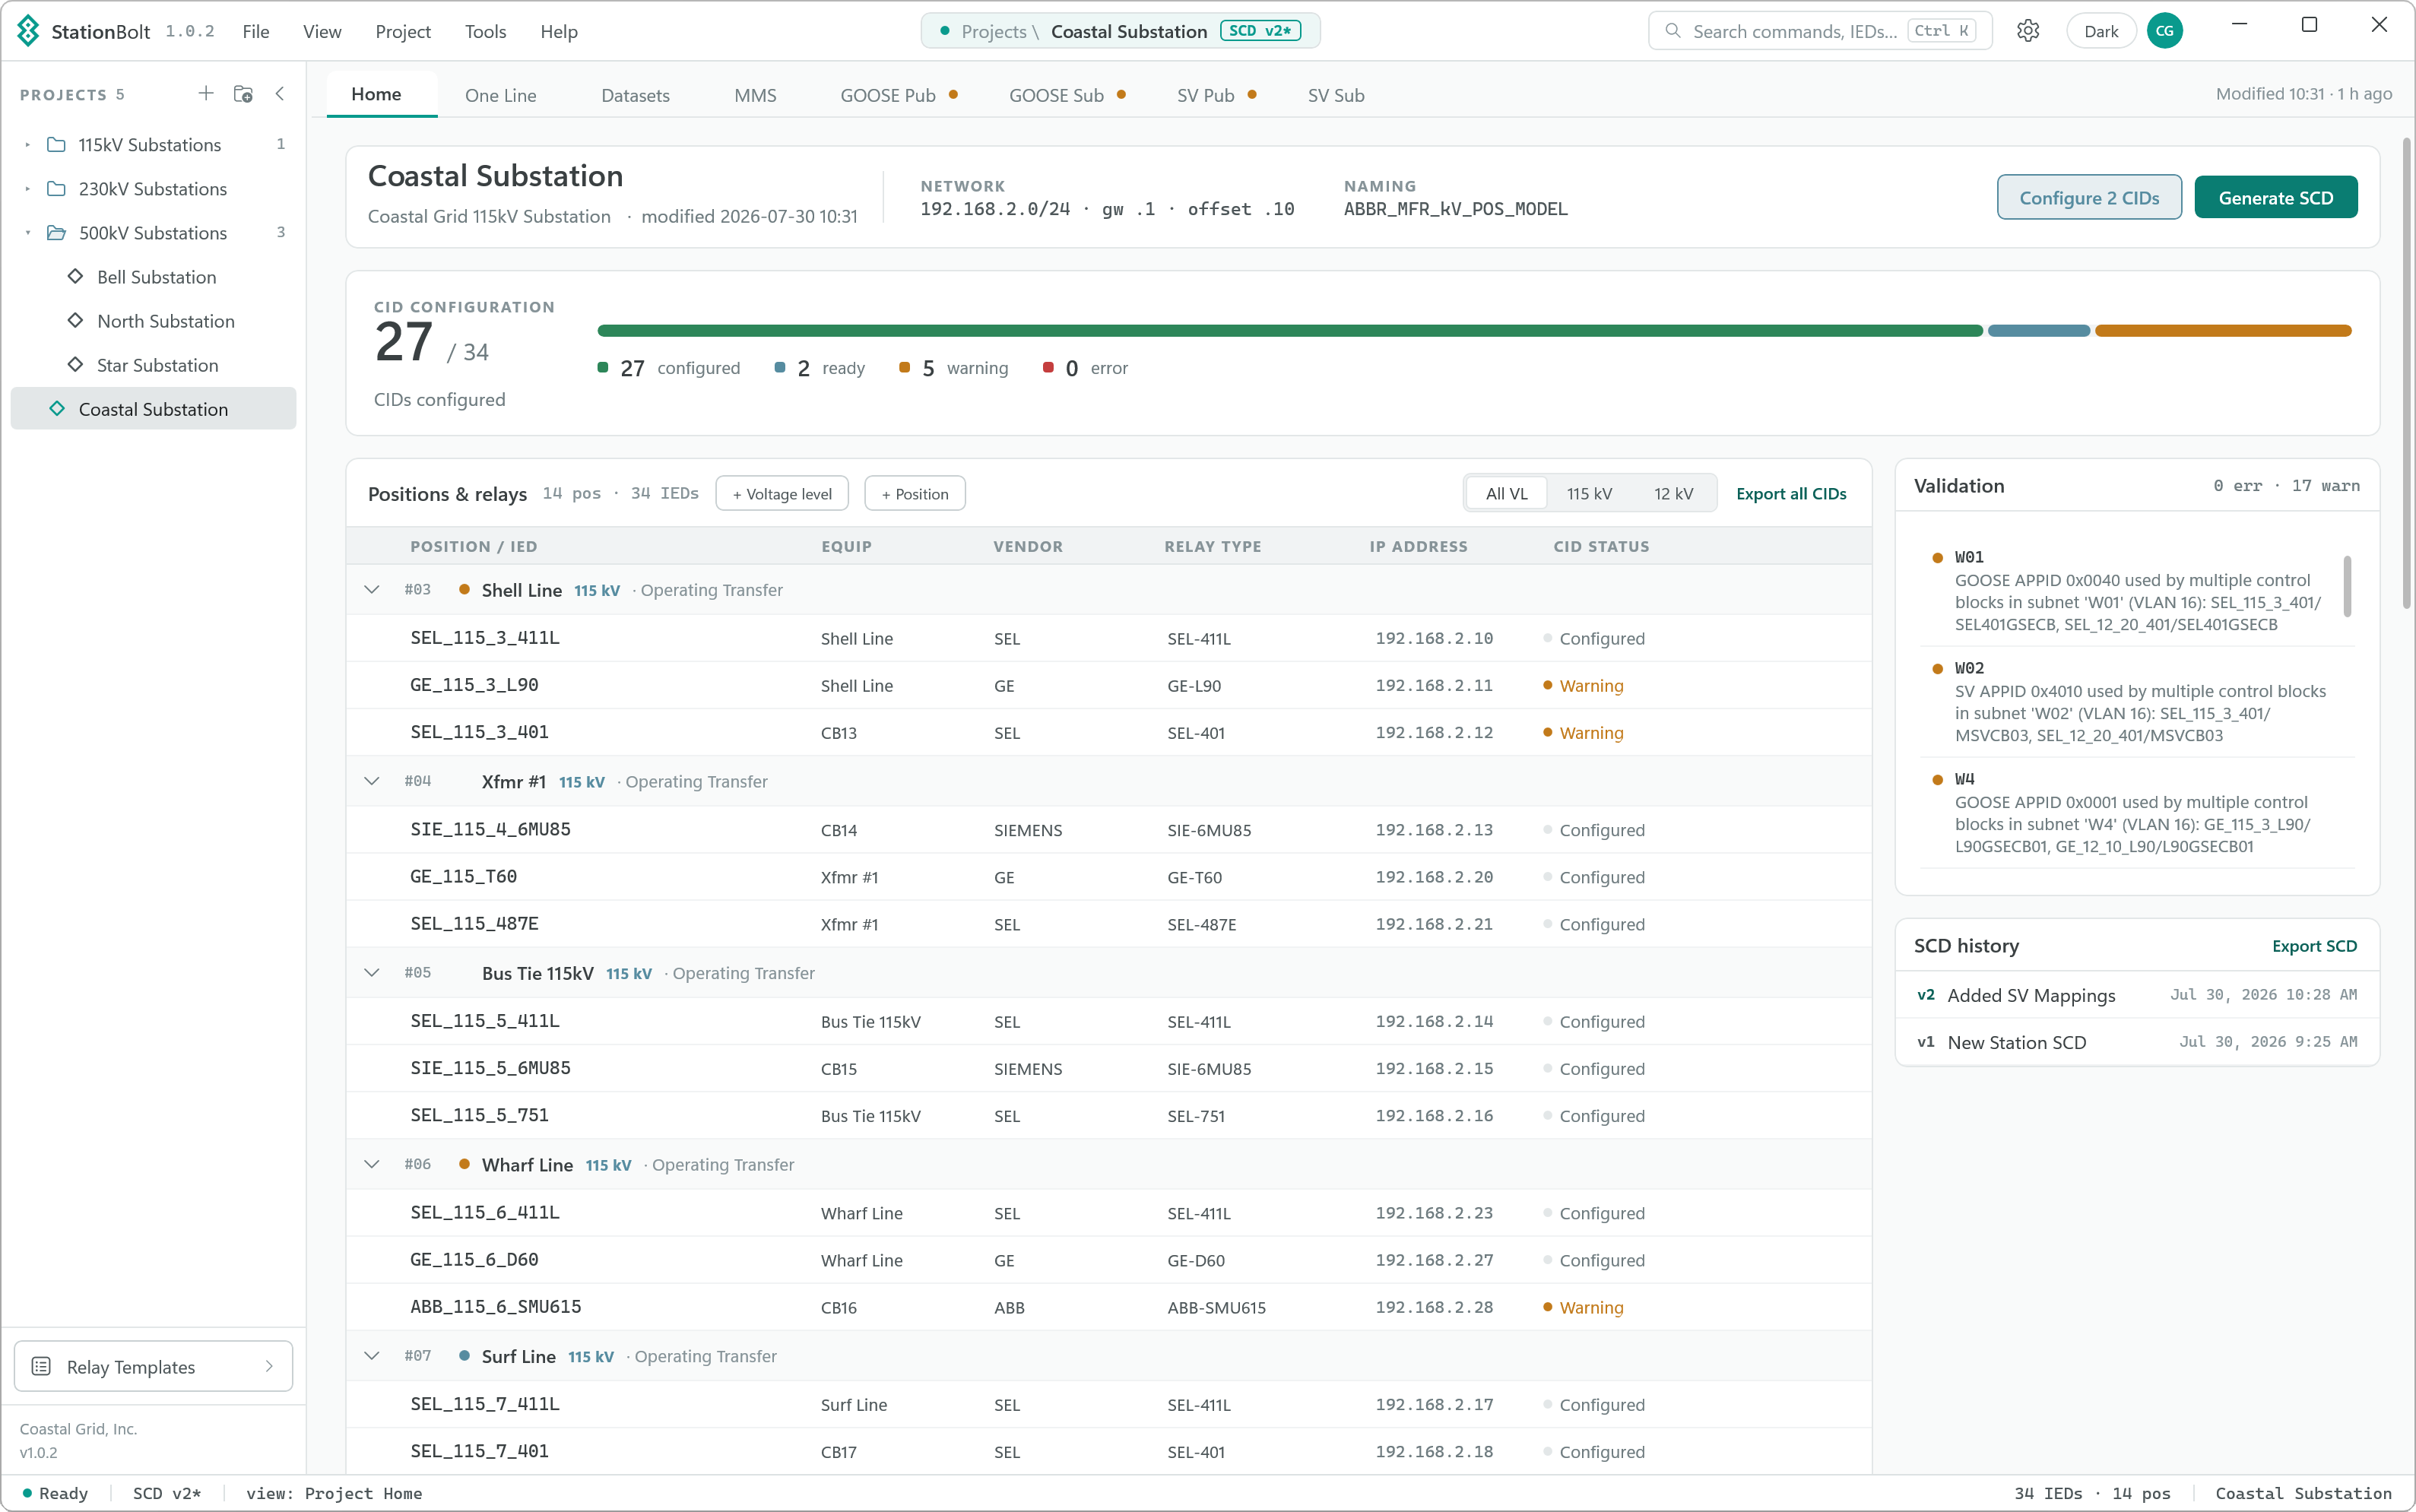Viewport: 2416px width, 1512px height.
Task: Select the ABB_115_6_SMU615 relay row
Action: click(1108, 1307)
